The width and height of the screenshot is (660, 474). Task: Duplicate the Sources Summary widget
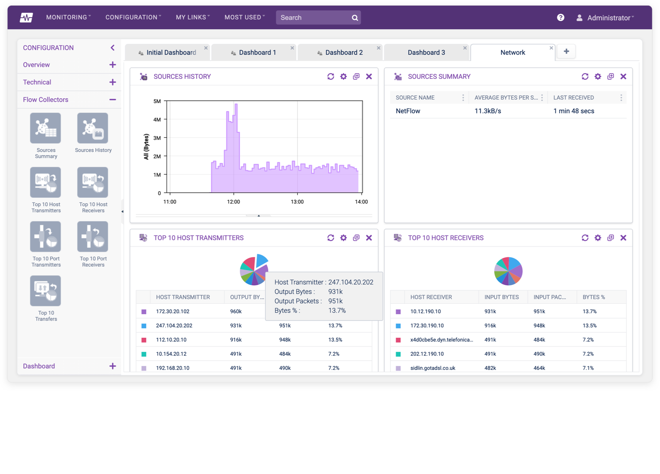pyautogui.click(x=610, y=76)
